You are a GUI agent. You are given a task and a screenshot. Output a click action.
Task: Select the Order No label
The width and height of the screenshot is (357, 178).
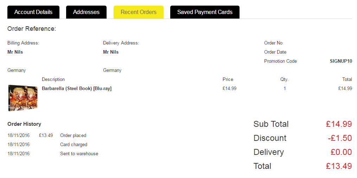[x=273, y=43]
